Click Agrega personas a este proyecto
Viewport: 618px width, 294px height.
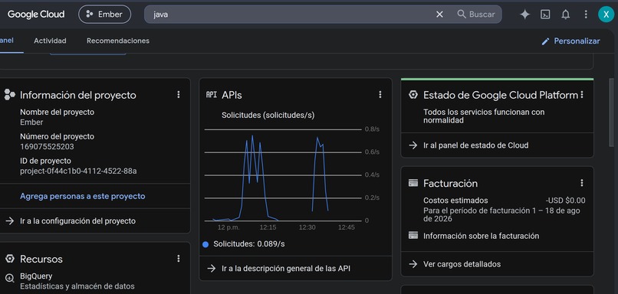tap(82, 196)
